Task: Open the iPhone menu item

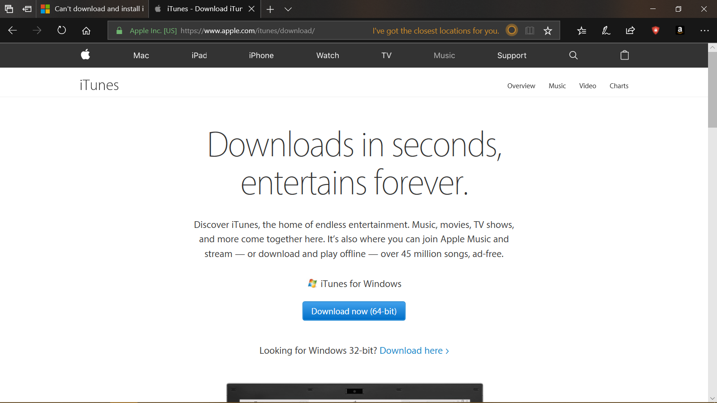Action: pos(261,56)
